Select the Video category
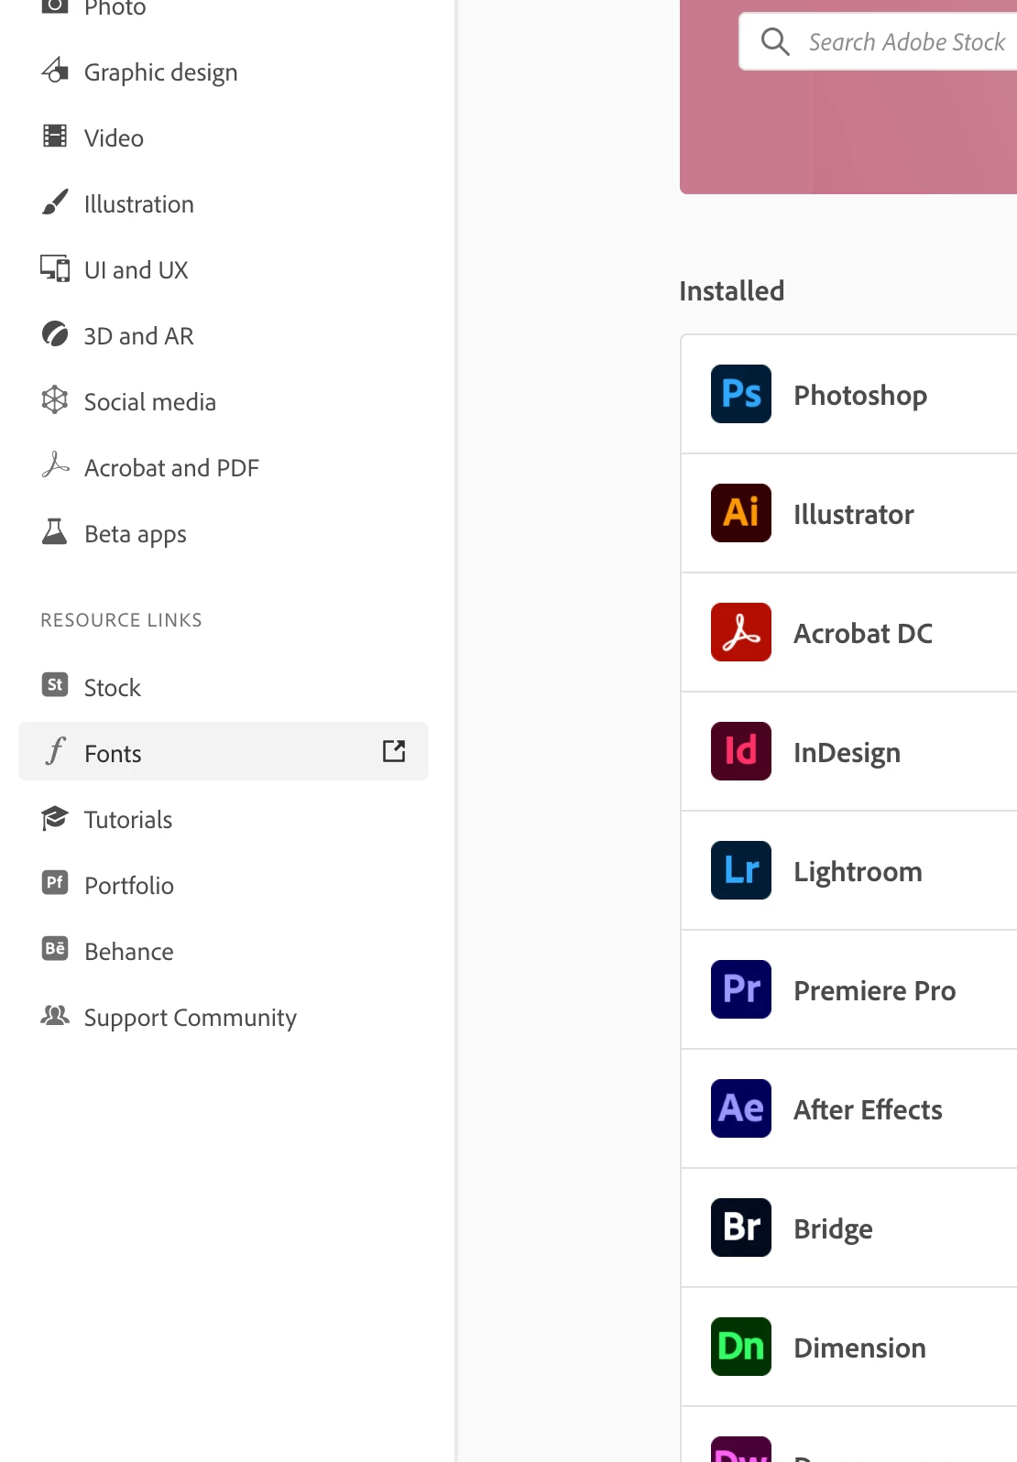Image resolution: width=1017 pixels, height=1462 pixels. [224, 137]
